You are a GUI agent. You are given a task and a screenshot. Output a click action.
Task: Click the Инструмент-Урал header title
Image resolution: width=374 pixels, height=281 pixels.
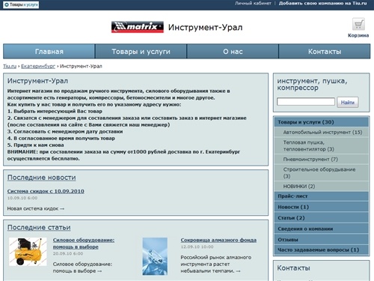(205, 27)
